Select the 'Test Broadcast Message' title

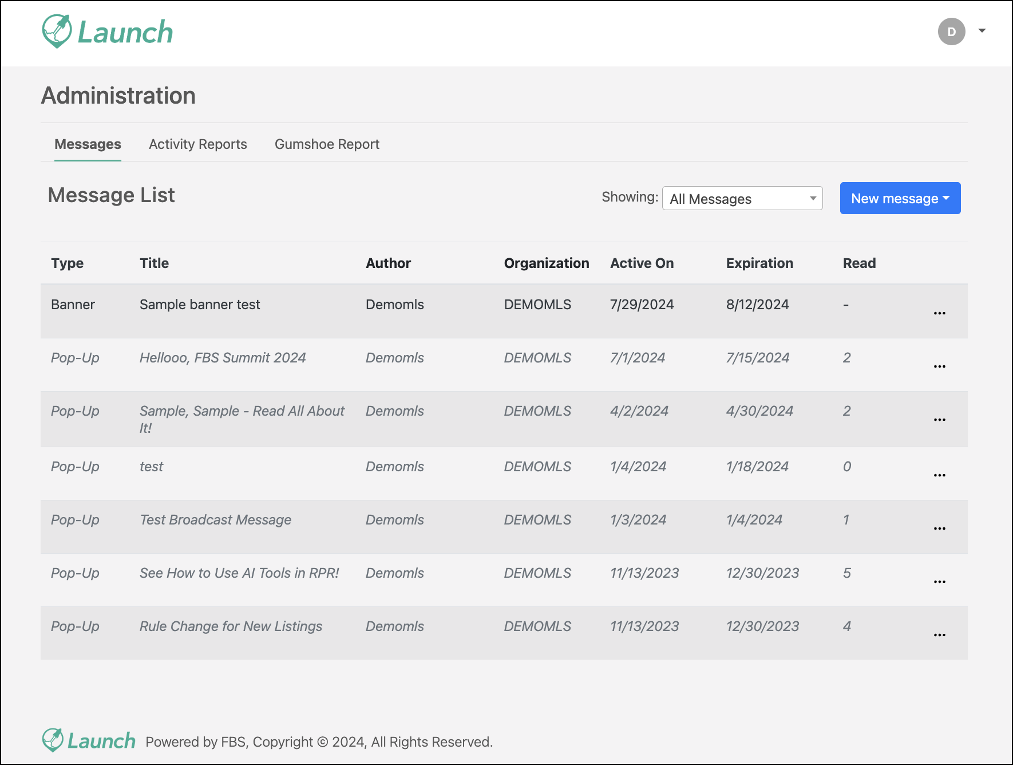click(215, 520)
